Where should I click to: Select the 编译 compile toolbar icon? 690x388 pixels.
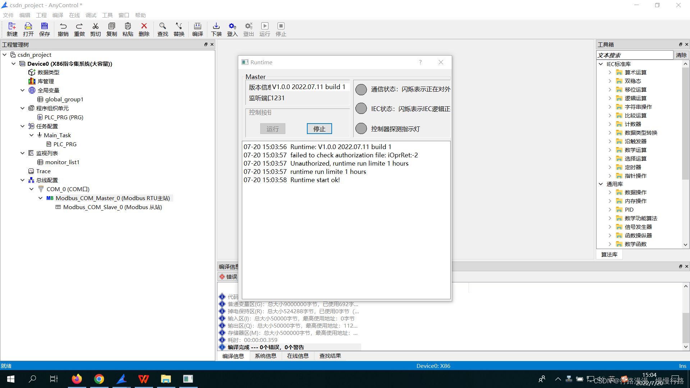(x=197, y=29)
